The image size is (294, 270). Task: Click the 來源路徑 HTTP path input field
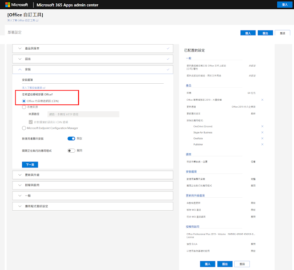click(83, 114)
